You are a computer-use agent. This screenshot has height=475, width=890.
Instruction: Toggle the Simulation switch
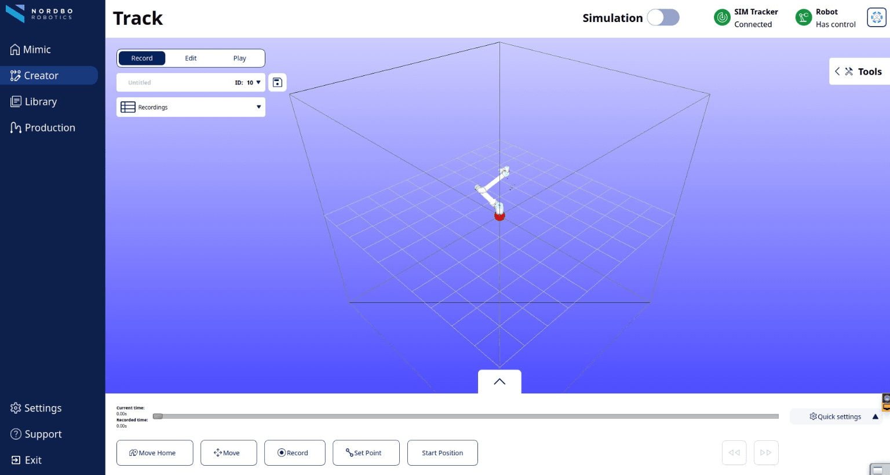[663, 18]
